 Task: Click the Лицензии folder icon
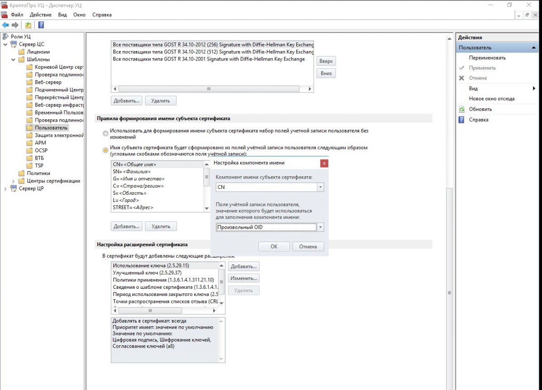[22, 52]
